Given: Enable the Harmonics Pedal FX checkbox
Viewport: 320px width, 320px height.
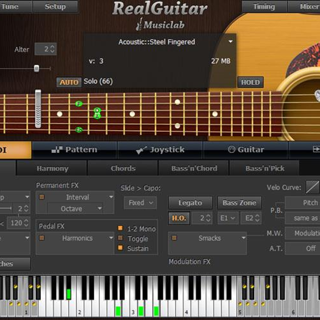Looking at the screenshot, I should point(42,238).
